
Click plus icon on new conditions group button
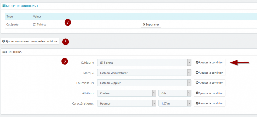[x=4, y=41]
